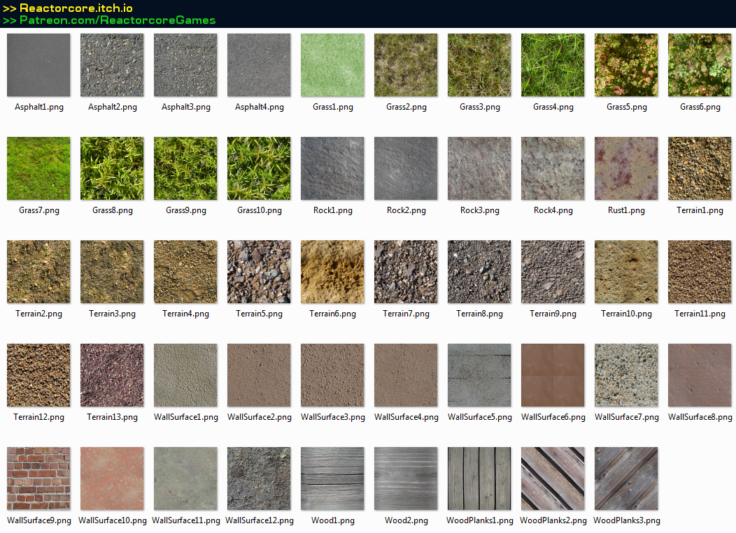736x533 pixels.
Task: Choose the Wood1.png texture thumbnail
Action: coord(332,479)
